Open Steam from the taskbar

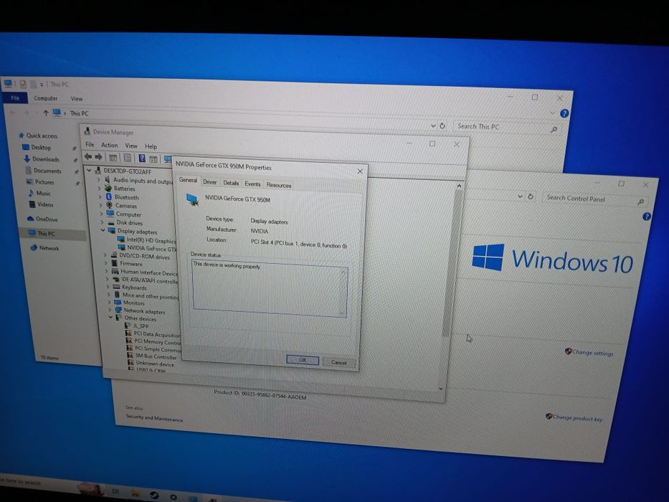pos(153,495)
